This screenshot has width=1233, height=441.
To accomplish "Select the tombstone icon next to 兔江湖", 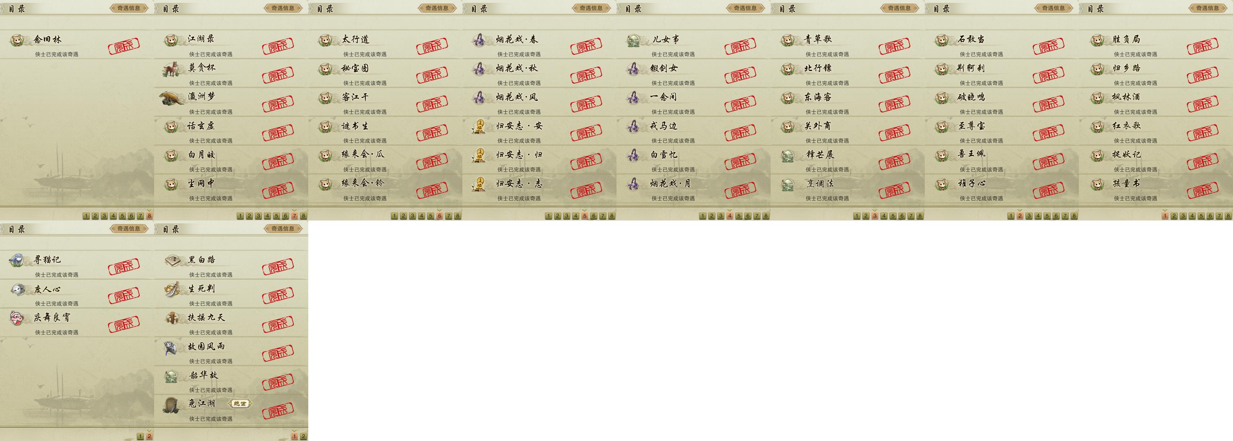I will [x=171, y=405].
